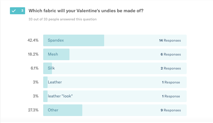Select the Mesh result bar
Image resolution: width=213 pixels, height=123 pixels.
coord(115,54)
